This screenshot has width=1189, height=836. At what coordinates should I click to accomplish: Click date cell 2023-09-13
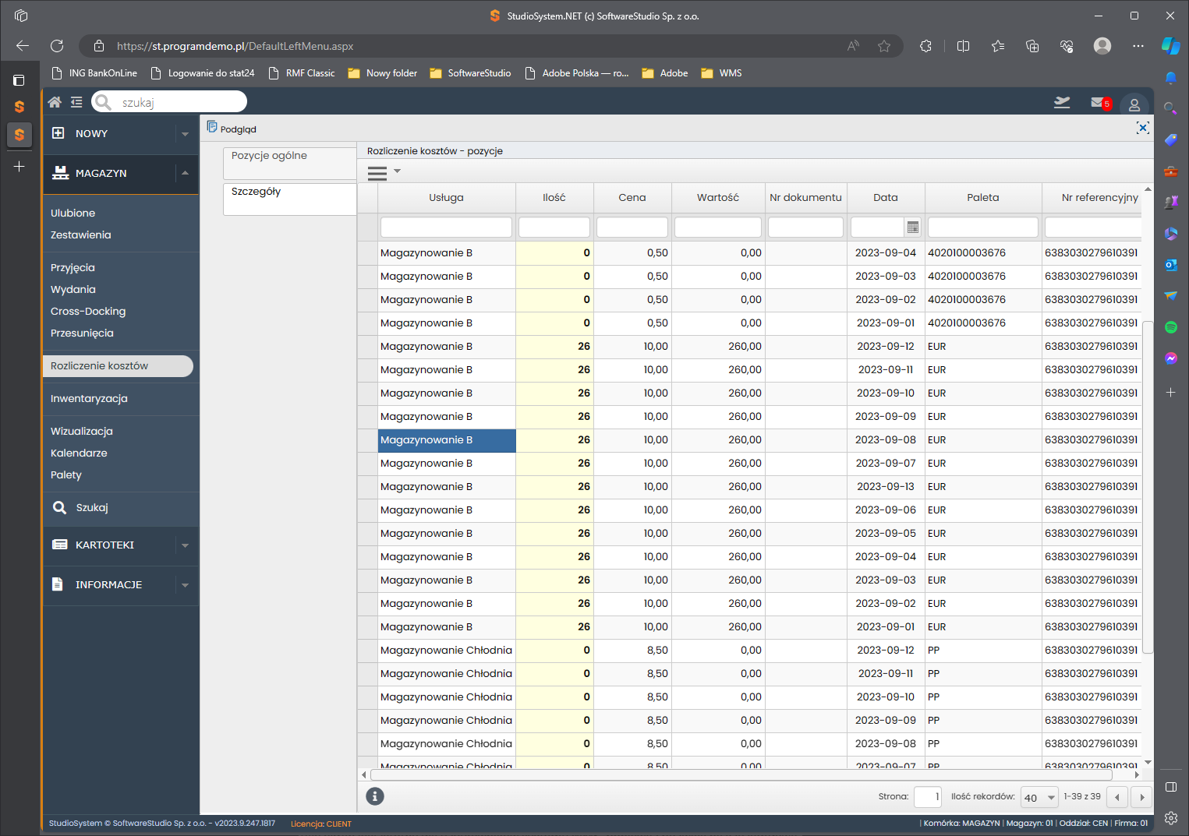click(x=886, y=487)
